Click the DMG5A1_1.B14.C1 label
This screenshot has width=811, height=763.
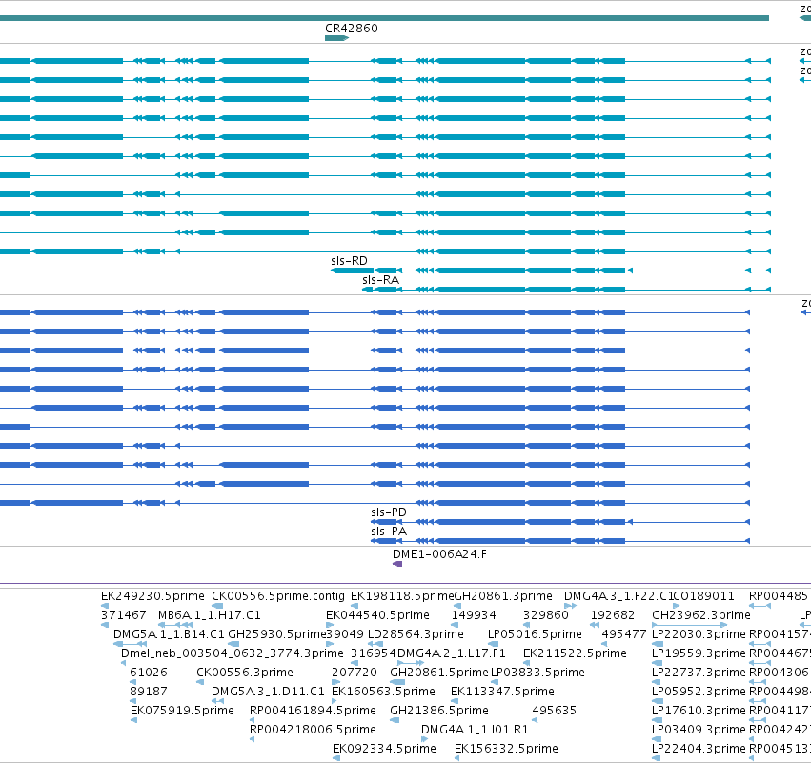(x=169, y=634)
